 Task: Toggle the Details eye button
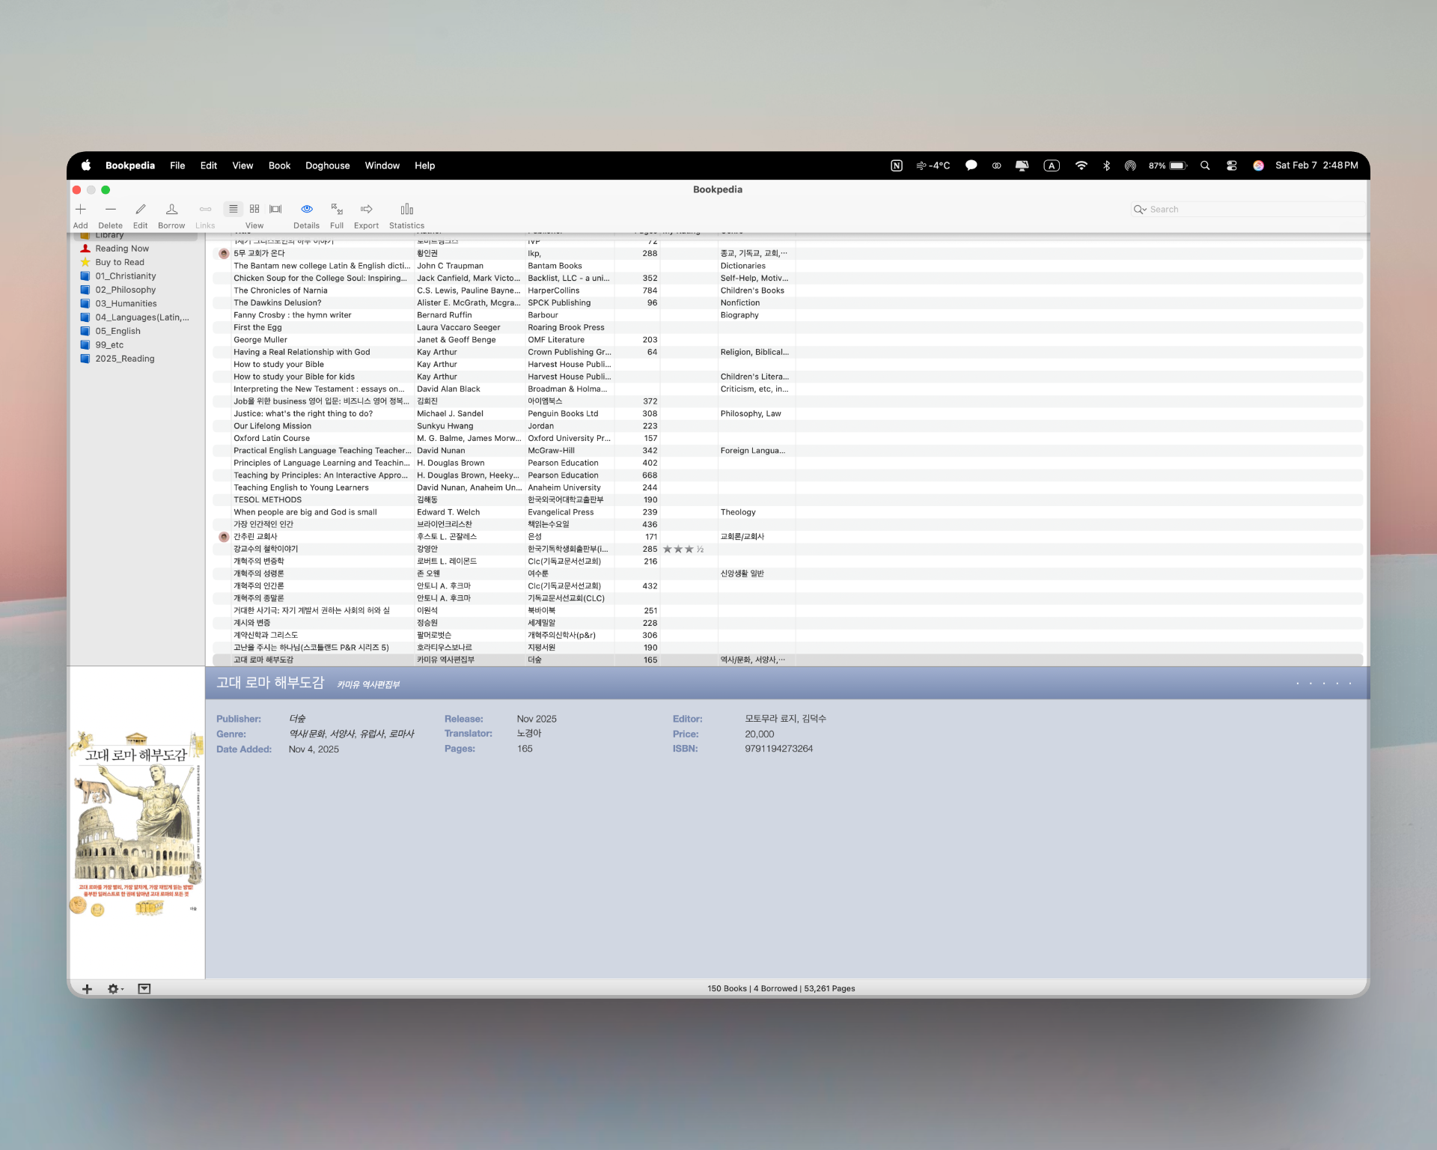[x=306, y=210]
